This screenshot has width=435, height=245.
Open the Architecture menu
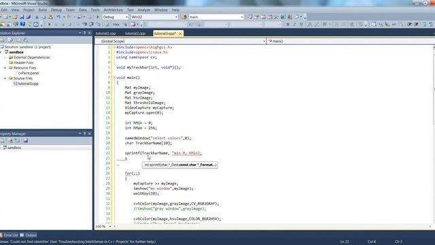pyautogui.click(x=114, y=10)
